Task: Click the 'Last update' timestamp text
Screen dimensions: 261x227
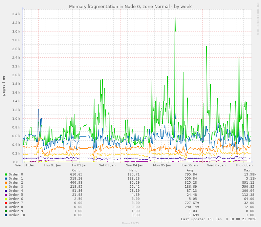Action: 219,219
